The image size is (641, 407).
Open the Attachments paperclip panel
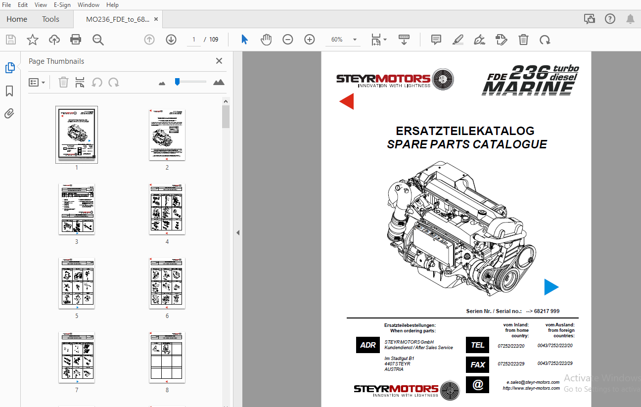(x=9, y=114)
